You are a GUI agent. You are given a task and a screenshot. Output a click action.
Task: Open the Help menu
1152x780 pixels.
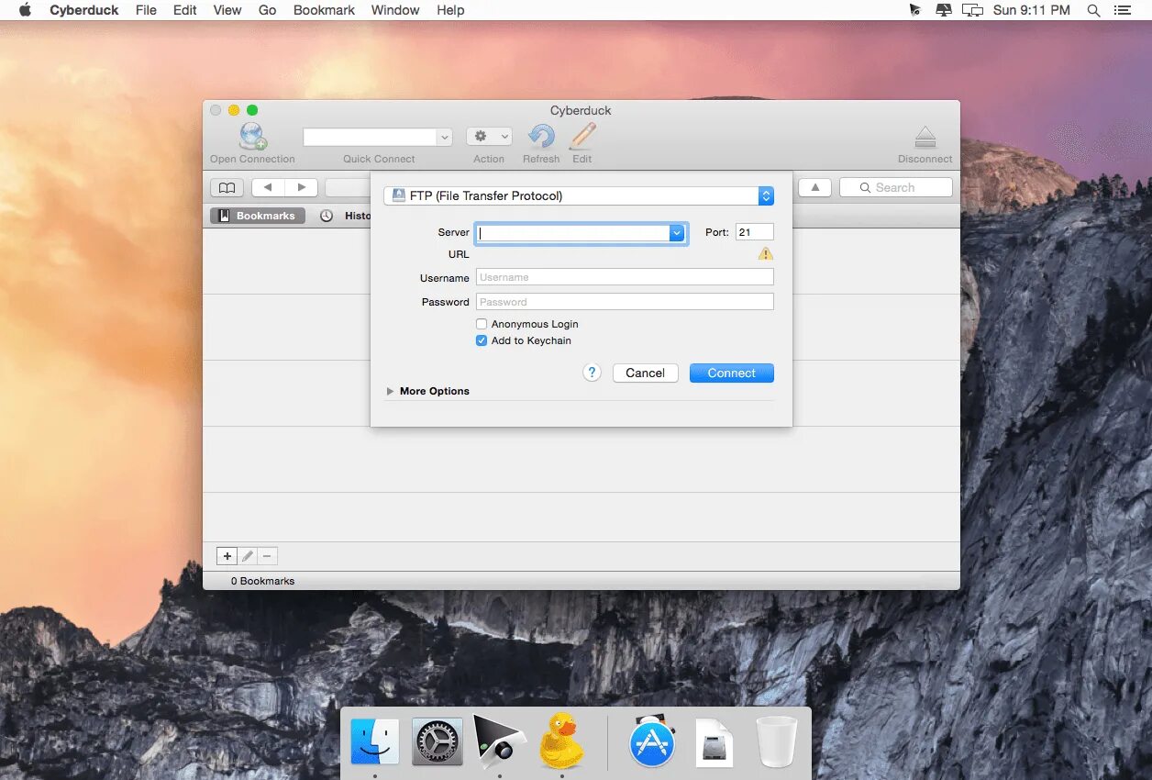(x=450, y=10)
